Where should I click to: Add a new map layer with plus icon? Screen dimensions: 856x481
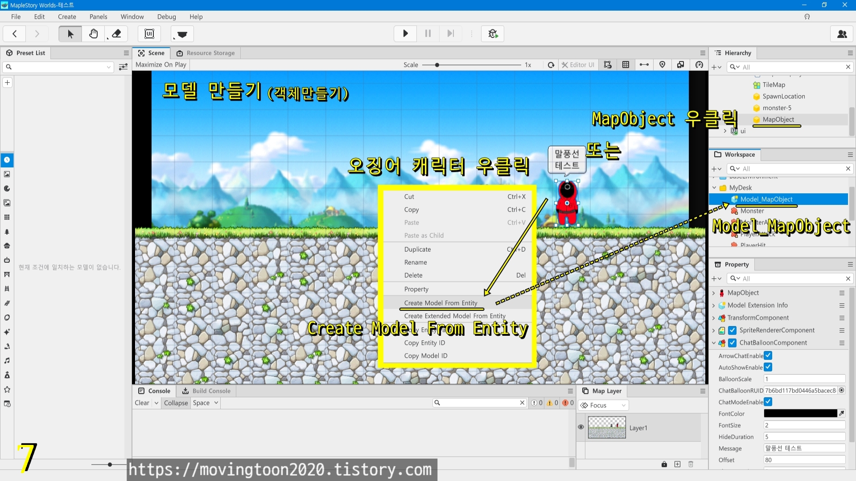tap(678, 465)
